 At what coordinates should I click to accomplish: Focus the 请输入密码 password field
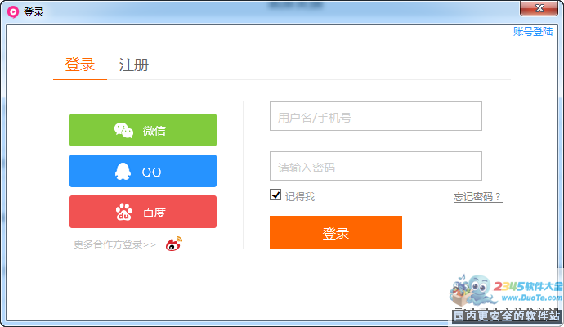point(376,166)
